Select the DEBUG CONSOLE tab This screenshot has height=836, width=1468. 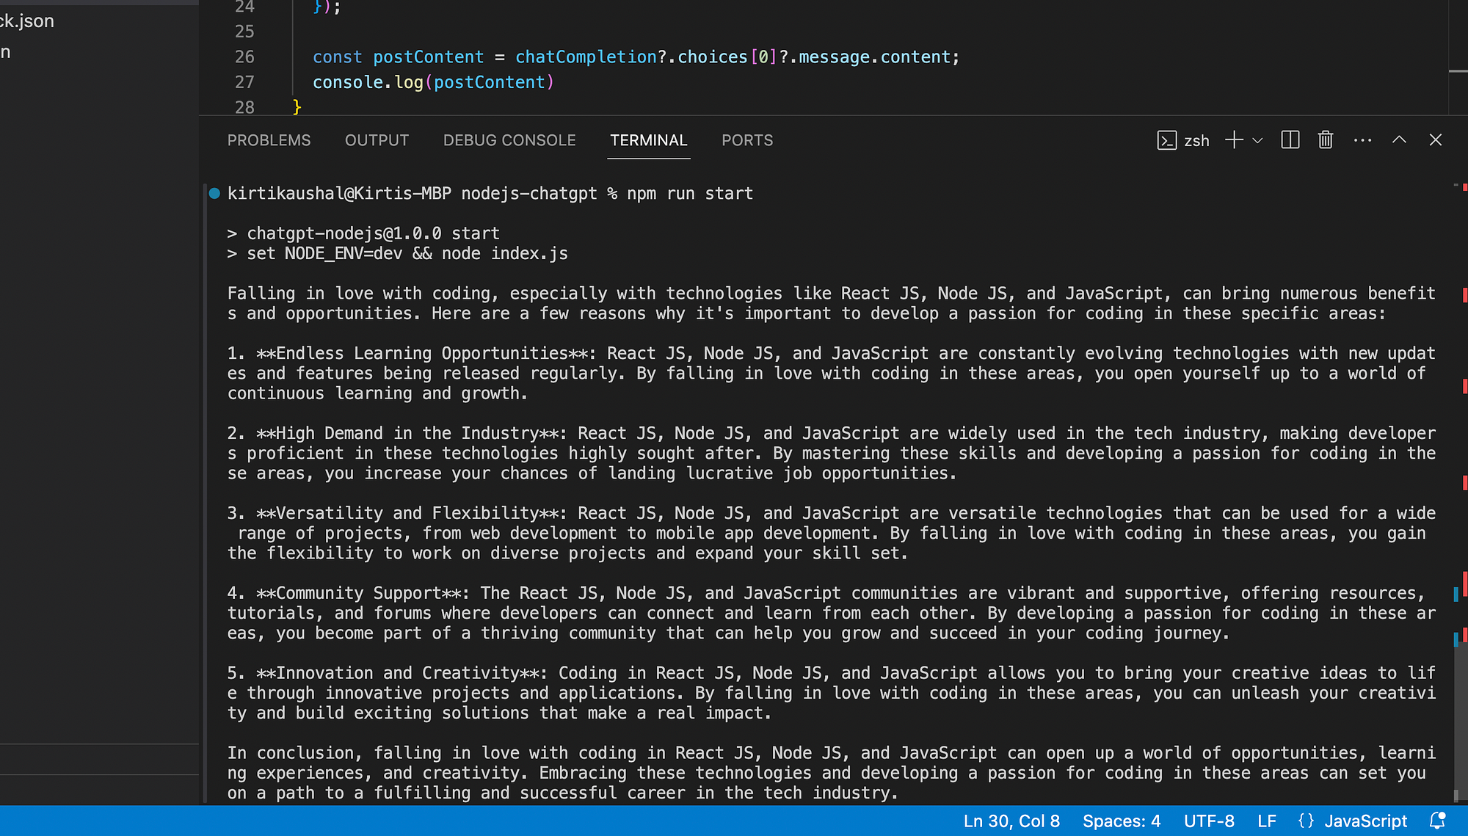(x=509, y=140)
